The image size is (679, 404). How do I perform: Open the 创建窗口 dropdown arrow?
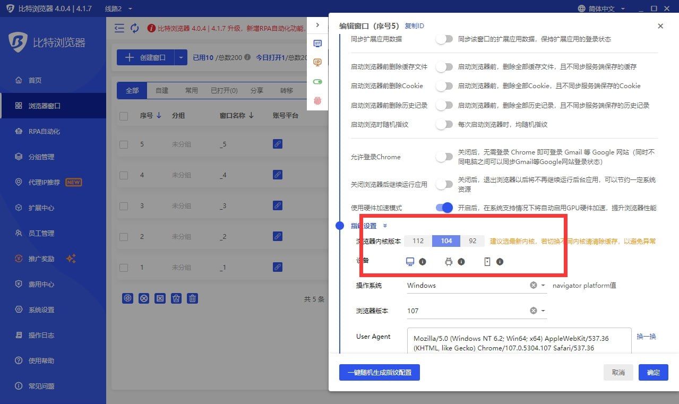coord(181,57)
